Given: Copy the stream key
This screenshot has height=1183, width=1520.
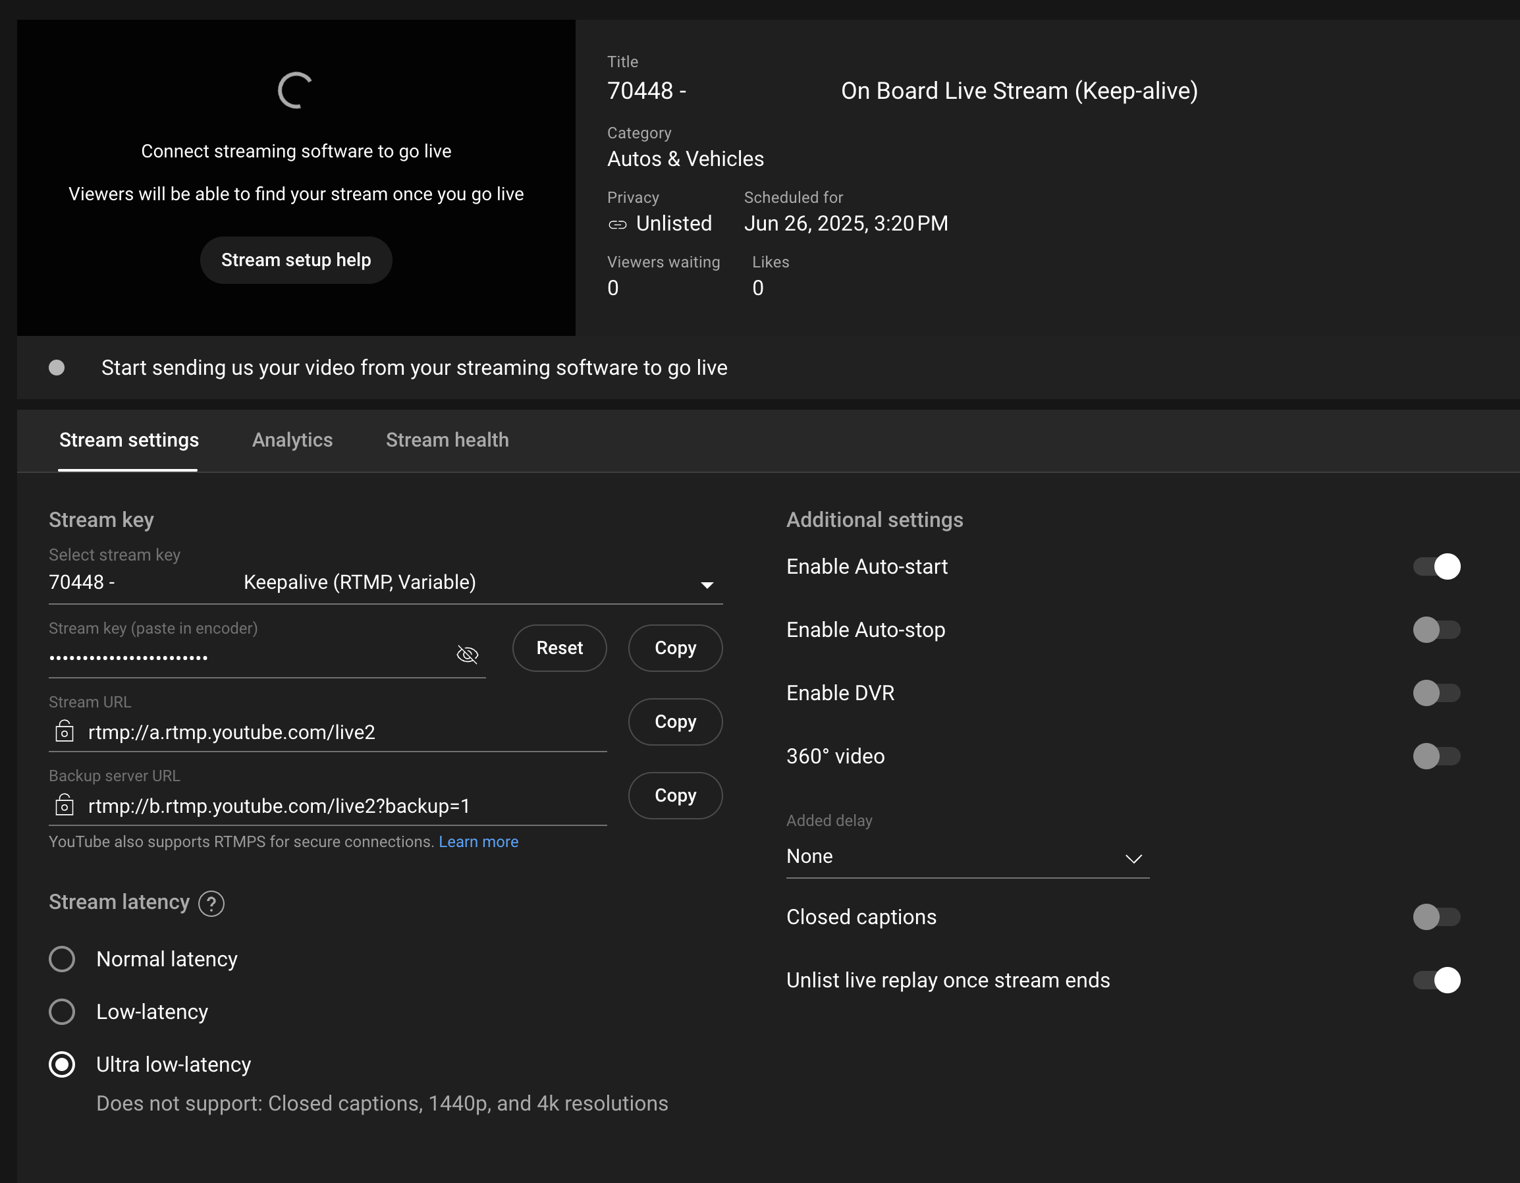Looking at the screenshot, I should [675, 648].
